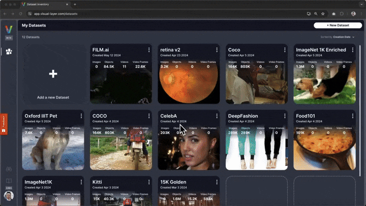Open a new browser tab
The width and height of the screenshot is (366, 206).
pyautogui.click(x=75, y=5)
